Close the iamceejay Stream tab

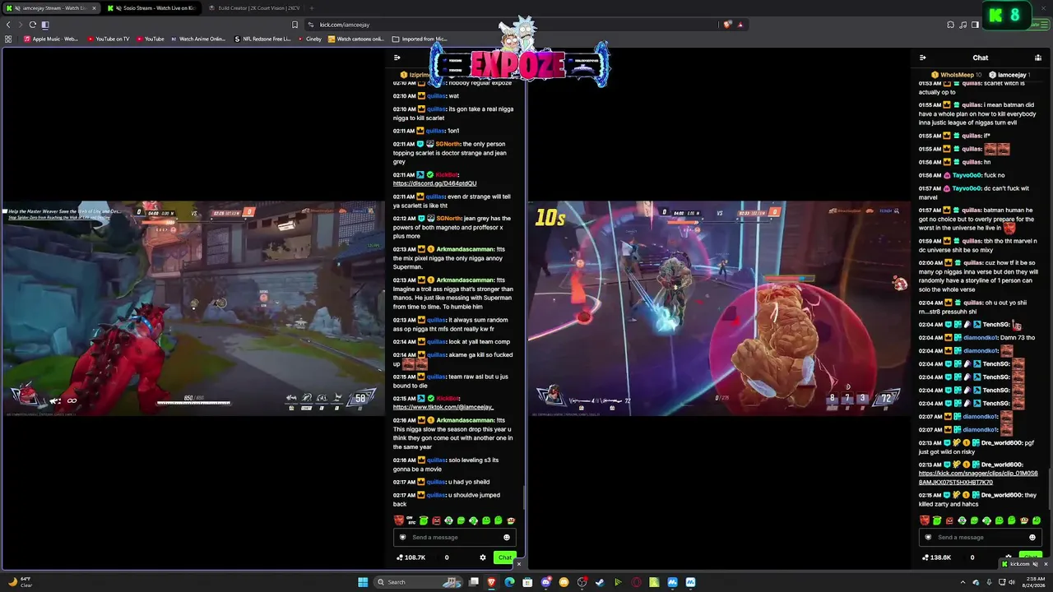click(94, 8)
